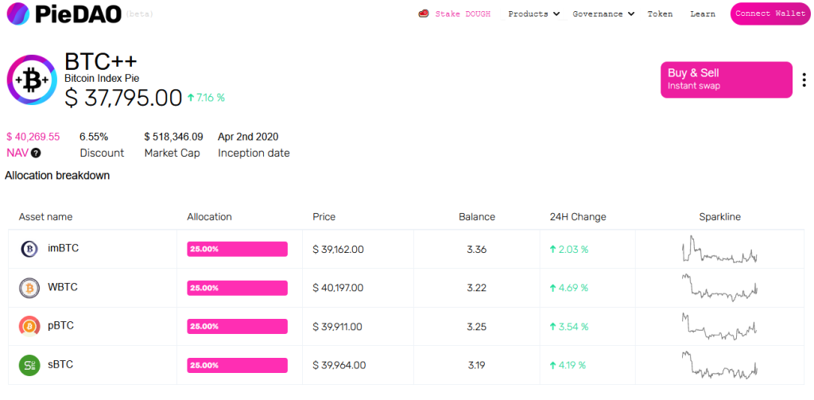Click the price $ 39,964.00

pos(339,365)
